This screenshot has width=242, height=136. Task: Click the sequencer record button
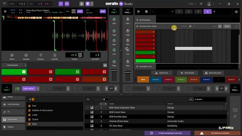coord(146,12)
